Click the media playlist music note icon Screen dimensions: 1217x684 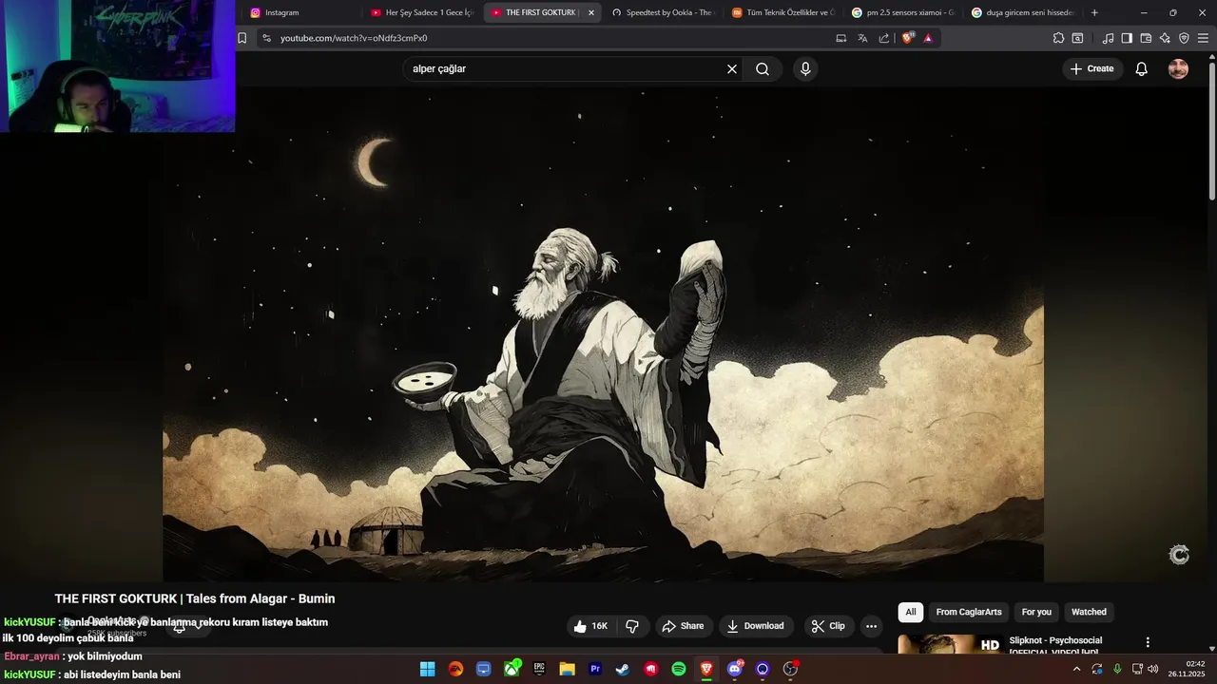coord(1108,38)
